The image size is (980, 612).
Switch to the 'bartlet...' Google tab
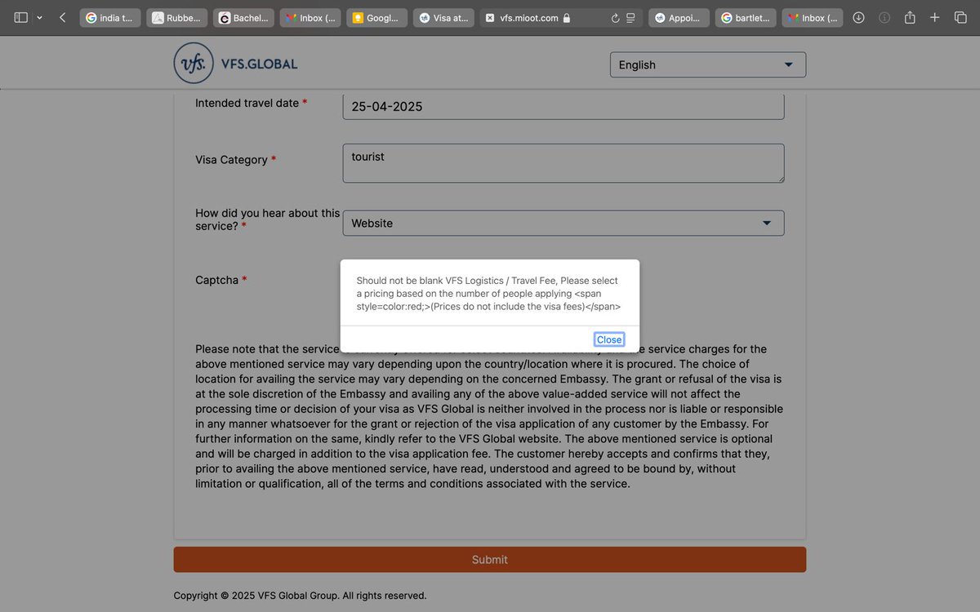[746, 17]
